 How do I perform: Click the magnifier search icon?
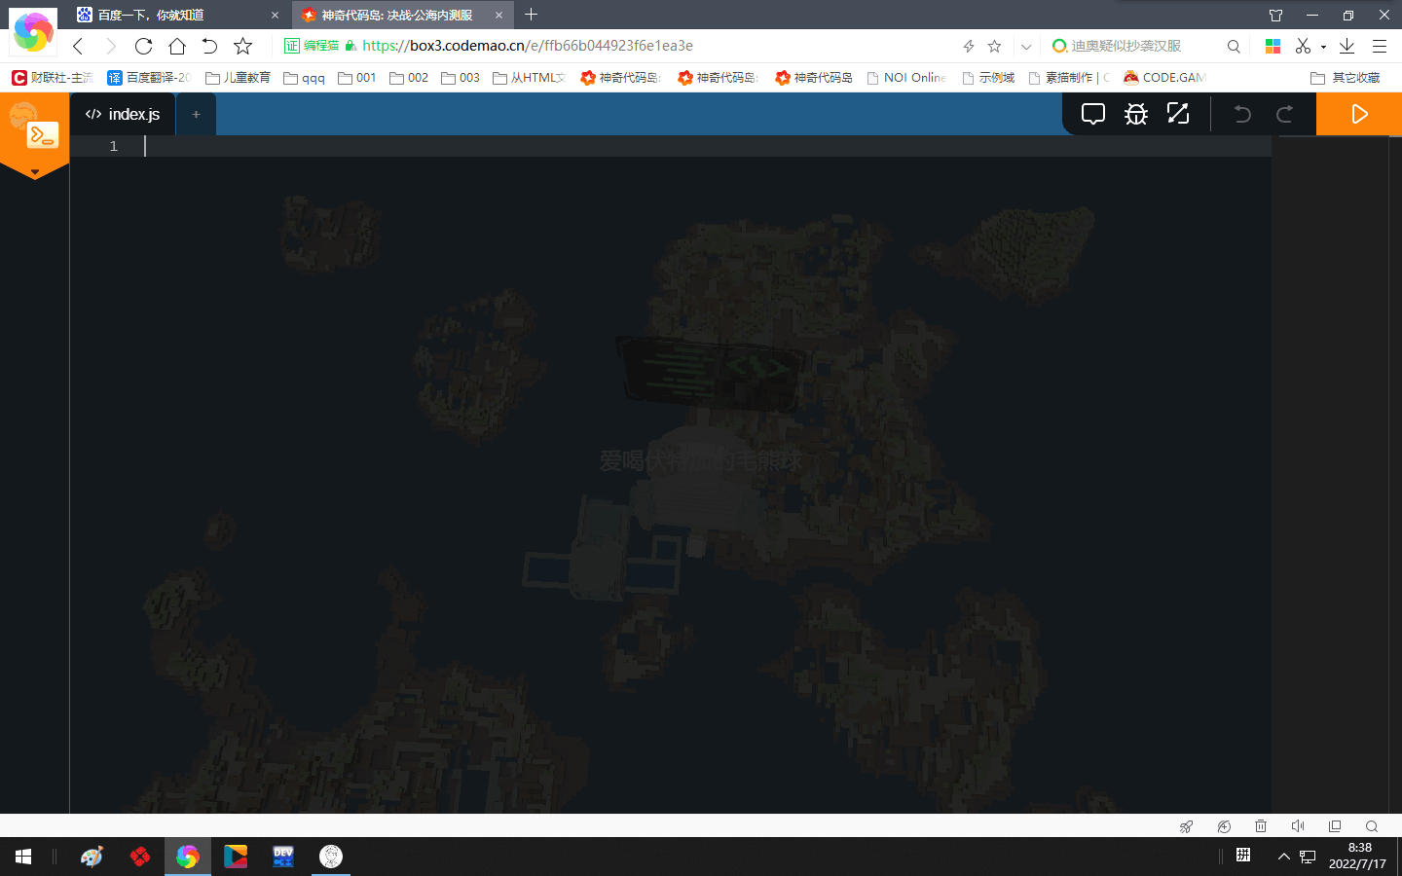pyautogui.click(x=1234, y=46)
